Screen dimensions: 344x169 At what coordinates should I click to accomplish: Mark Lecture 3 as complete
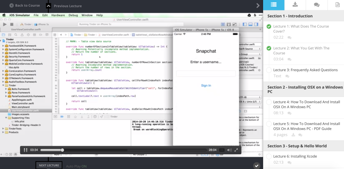(269, 70)
